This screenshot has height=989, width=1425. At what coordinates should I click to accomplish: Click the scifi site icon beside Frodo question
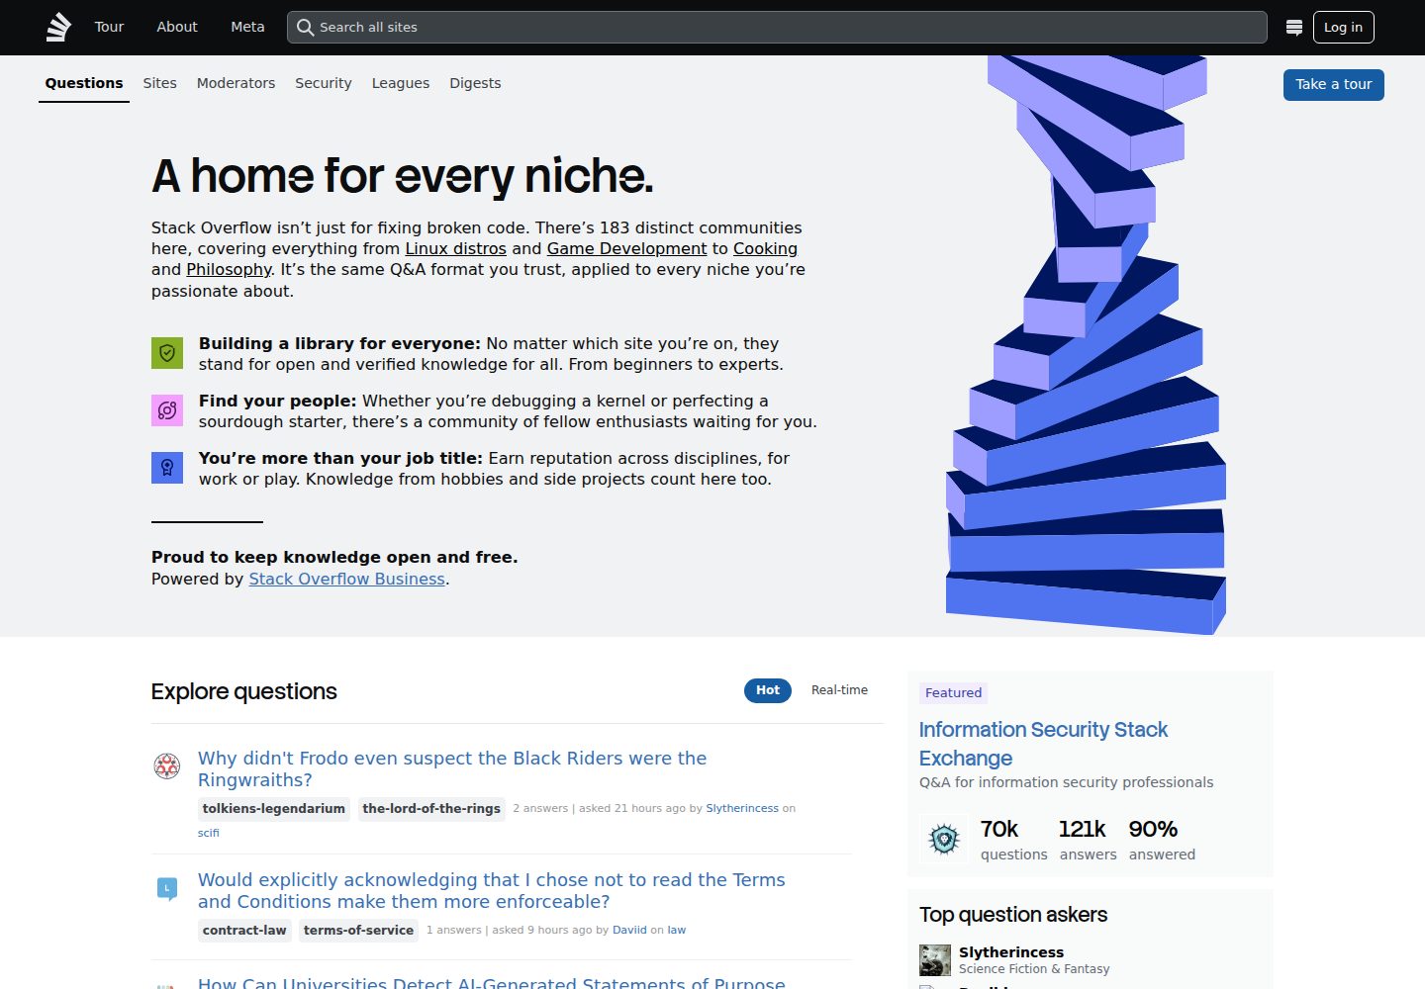[x=167, y=765]
